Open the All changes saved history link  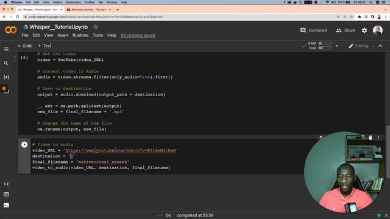click(x=138, y=35)
